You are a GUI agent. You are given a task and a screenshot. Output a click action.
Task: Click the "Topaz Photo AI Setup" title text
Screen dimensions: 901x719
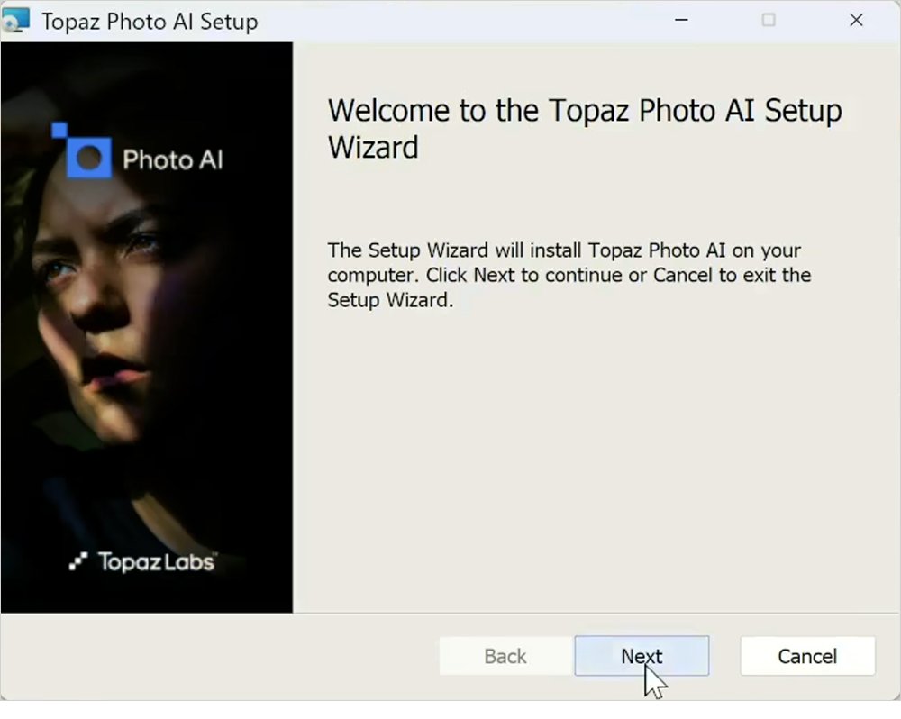150,22
